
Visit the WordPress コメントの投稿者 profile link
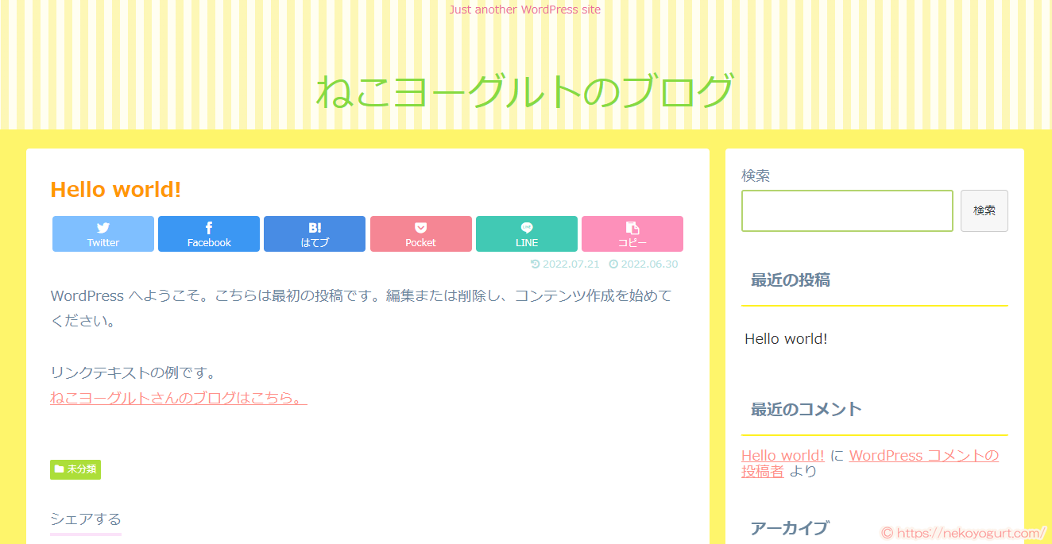click(x=923, y=454)
